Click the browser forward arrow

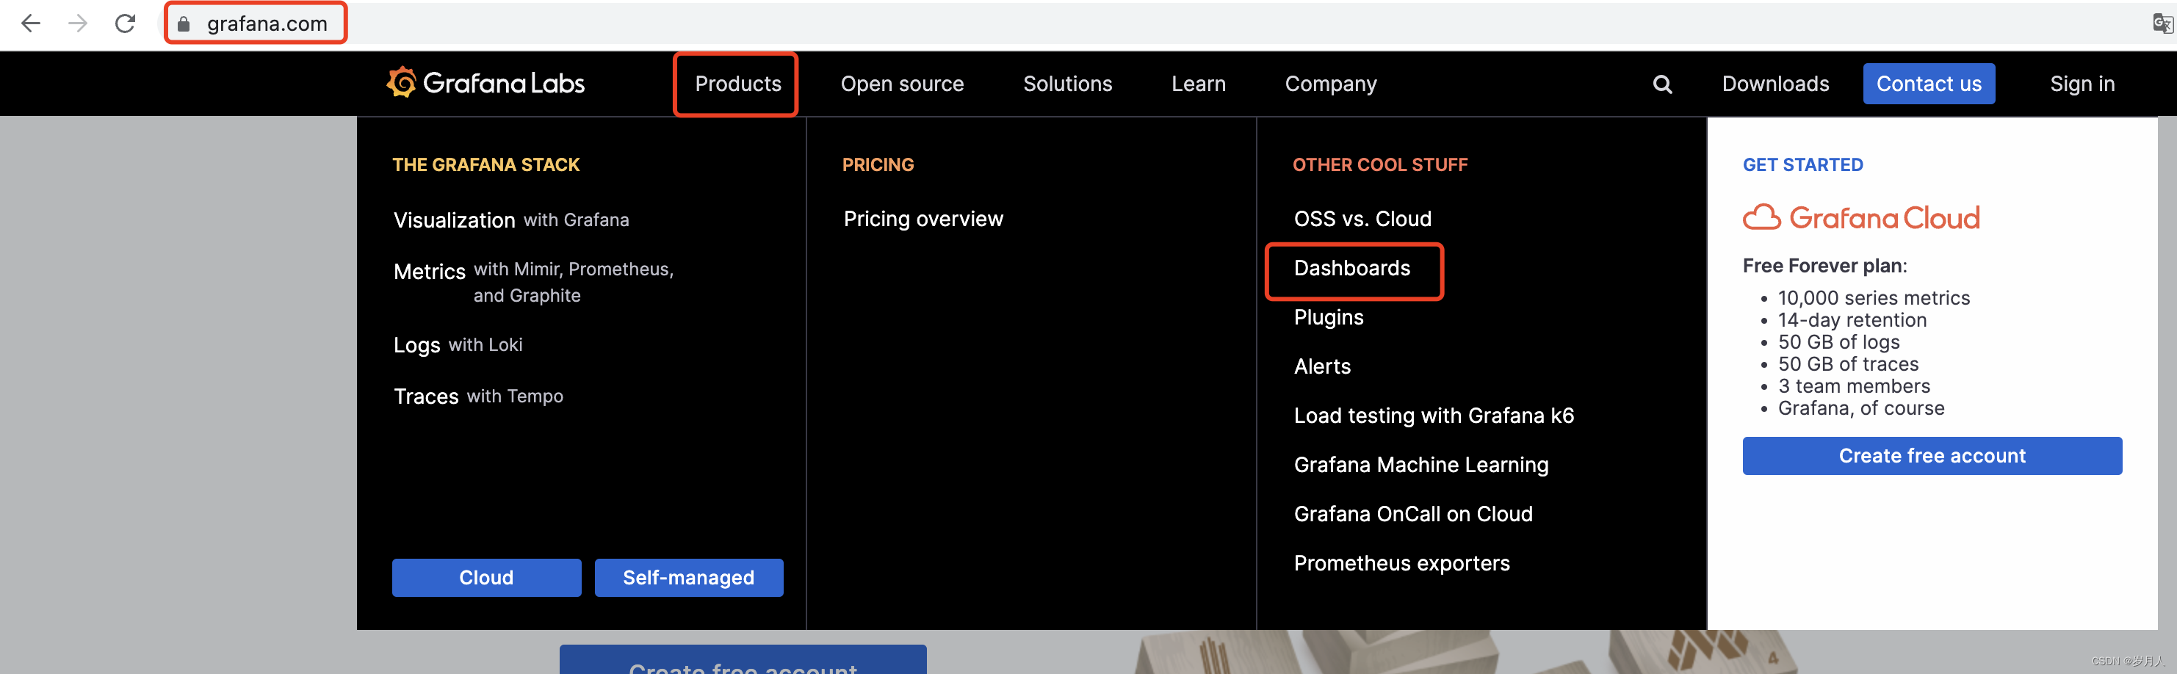(78, 23)
